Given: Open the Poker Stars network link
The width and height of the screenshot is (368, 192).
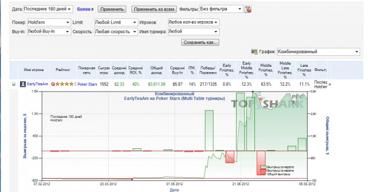Looking at the screenshot, I should 87,84.
